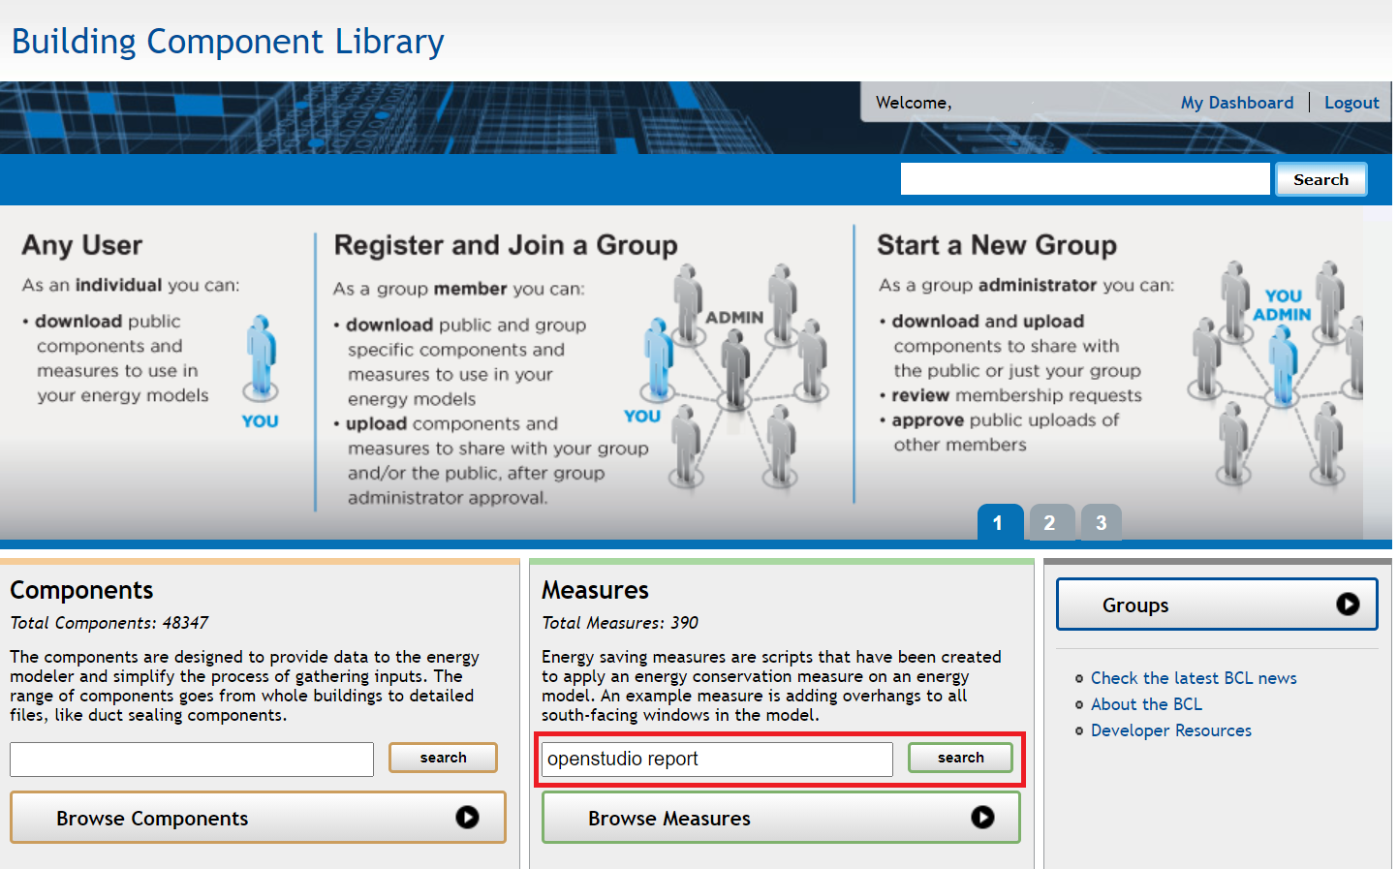Click the Measures search field with openstudio report
This screenshot has width=1398, height=869.
717,759
